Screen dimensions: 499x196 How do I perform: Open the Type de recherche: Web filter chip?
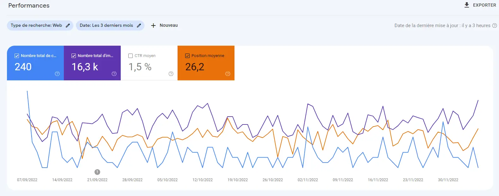pos(40,26)
